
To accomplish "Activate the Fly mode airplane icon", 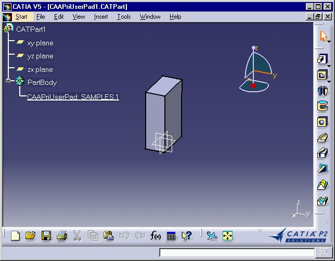I will 212,236.
